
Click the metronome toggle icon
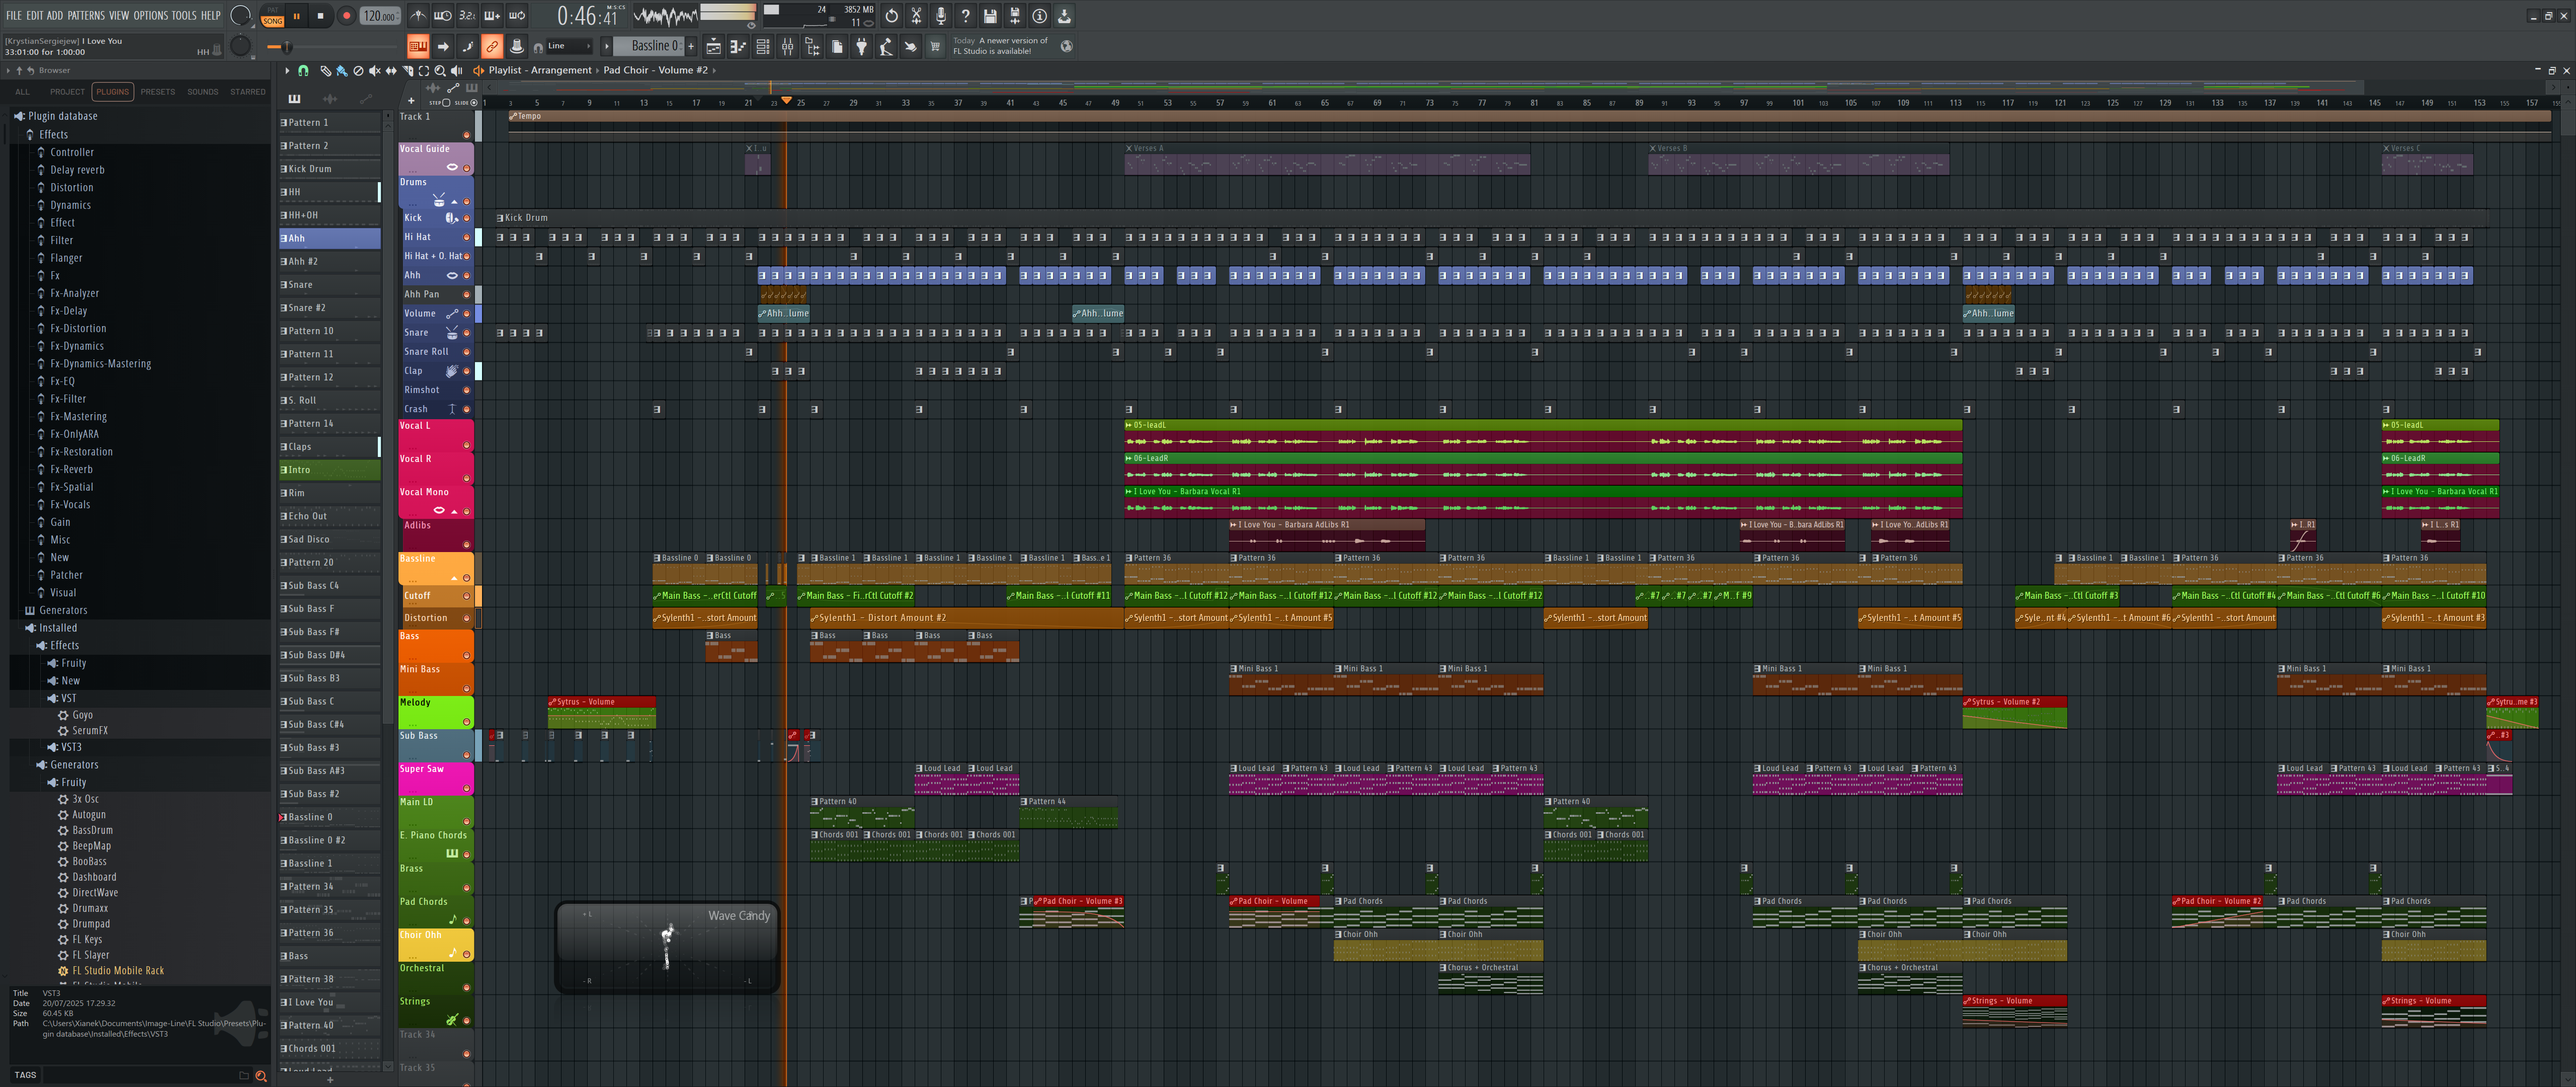pos(418,16)
